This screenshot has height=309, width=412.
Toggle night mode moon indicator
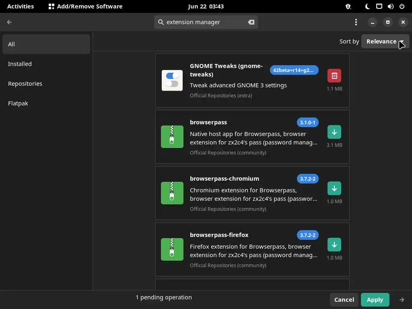tap(367, 6)
